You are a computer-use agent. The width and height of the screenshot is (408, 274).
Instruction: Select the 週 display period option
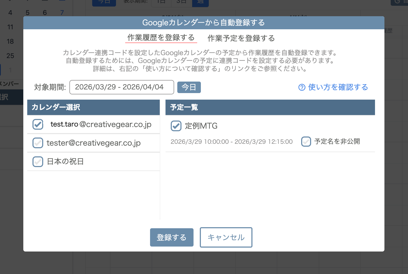(x=200, y=3)
